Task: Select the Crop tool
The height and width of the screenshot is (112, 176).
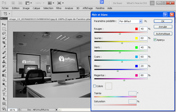Action: pyautogui.click(x=4, y=43)
